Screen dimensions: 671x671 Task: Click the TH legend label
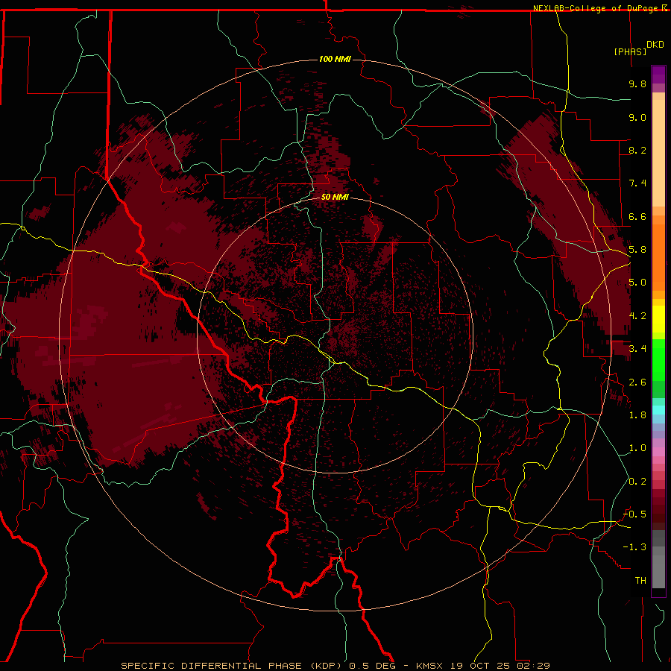(640, 581)
